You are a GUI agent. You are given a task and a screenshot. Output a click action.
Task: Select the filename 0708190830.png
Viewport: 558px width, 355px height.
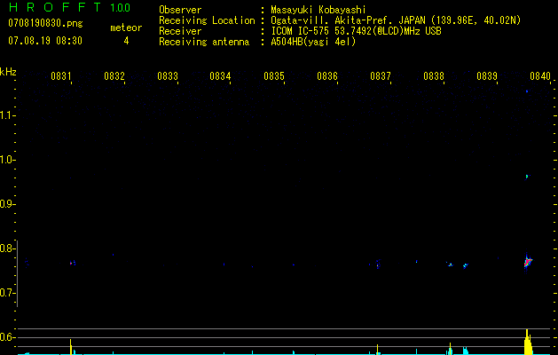[x=45, y=23]
